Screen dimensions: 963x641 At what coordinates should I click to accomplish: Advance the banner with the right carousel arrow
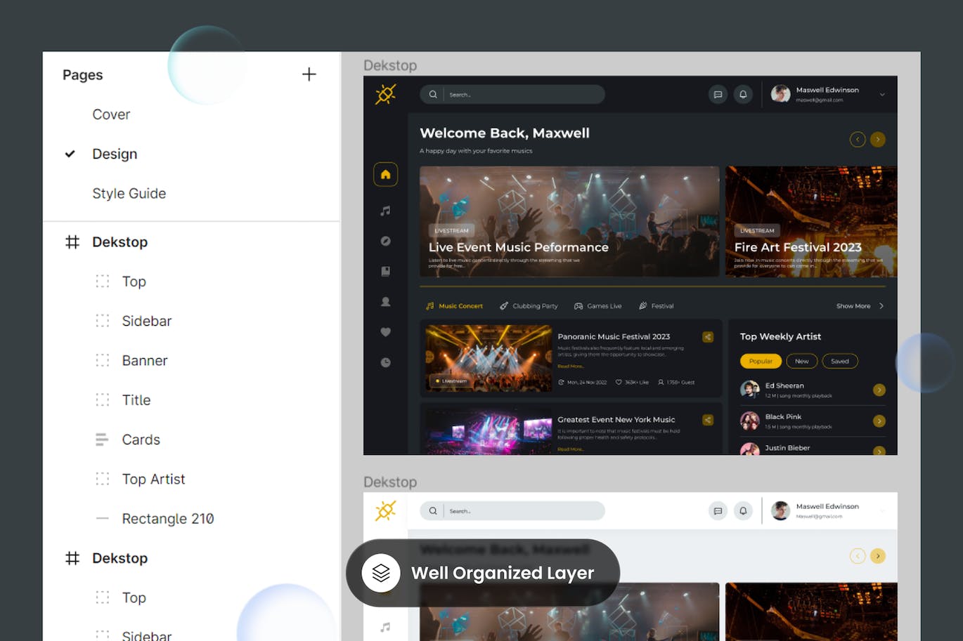pos(878,139)
